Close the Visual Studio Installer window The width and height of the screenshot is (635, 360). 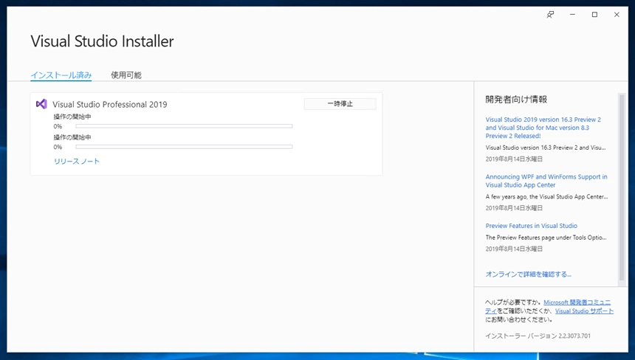tap(617, 15)
